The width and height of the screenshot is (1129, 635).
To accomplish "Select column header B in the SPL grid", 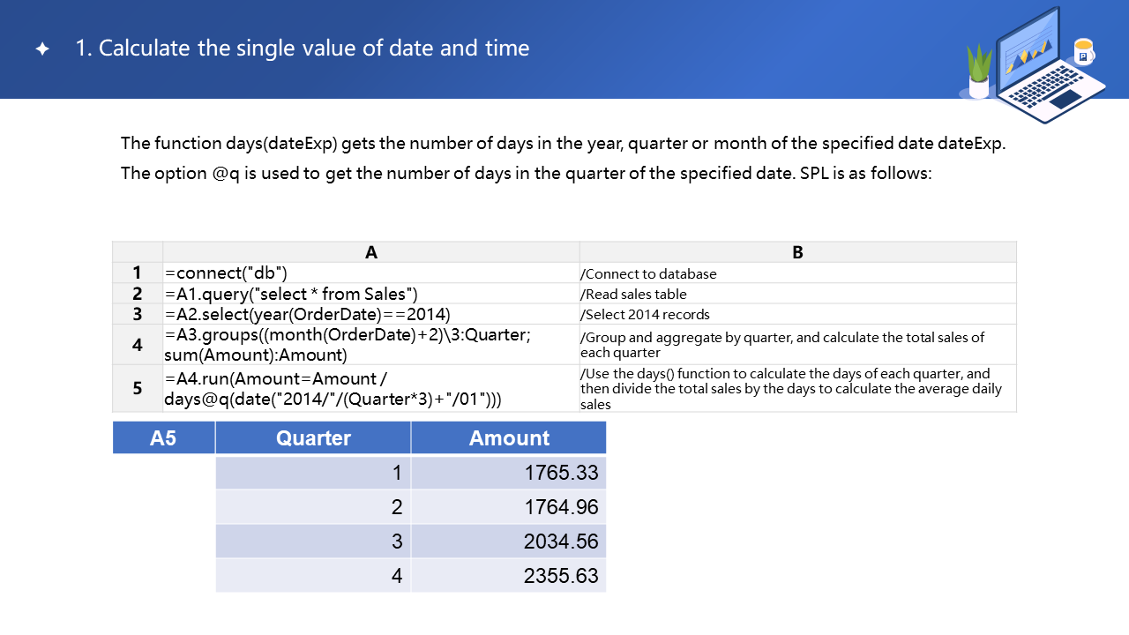I will click(797, 252).
